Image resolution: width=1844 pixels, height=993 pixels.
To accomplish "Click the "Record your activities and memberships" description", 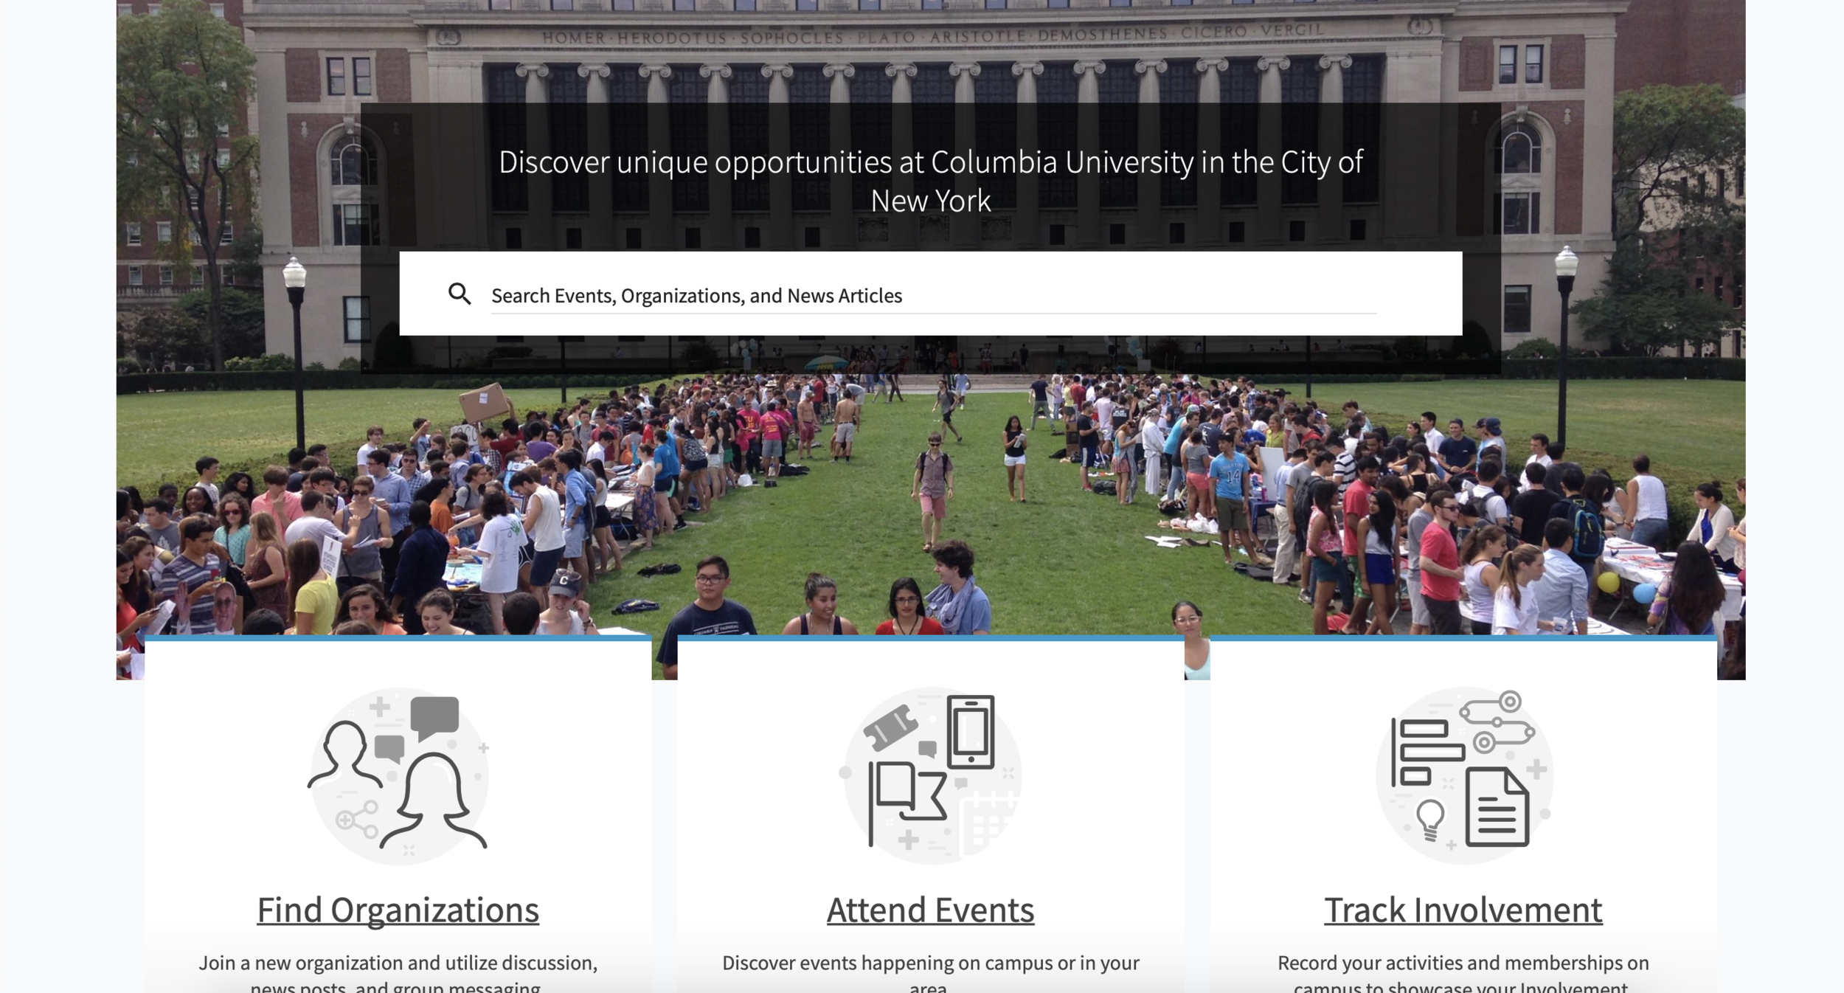I will [1463, 974].
